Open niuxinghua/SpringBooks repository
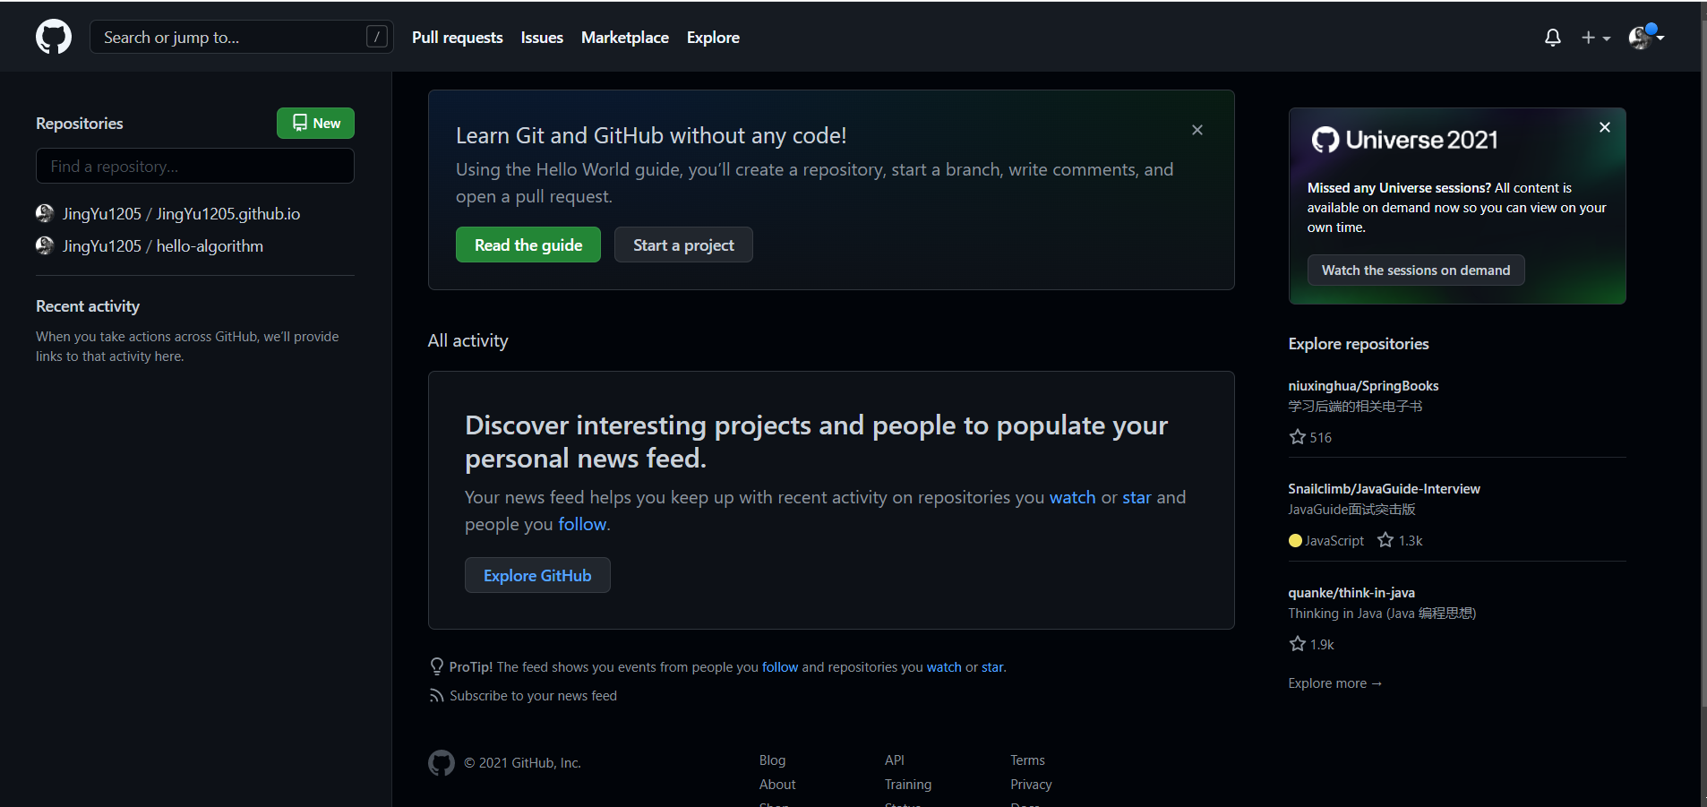 tap(1363, 386)
